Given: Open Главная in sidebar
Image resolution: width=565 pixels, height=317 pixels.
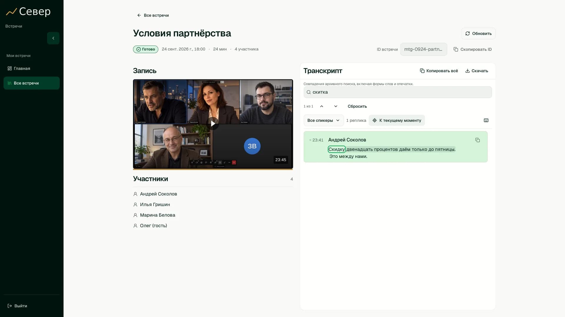Looking at the screenshot, I should tap(31, 68).
